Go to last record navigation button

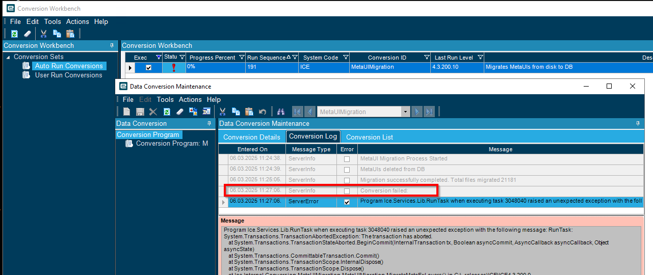(429, 112)
